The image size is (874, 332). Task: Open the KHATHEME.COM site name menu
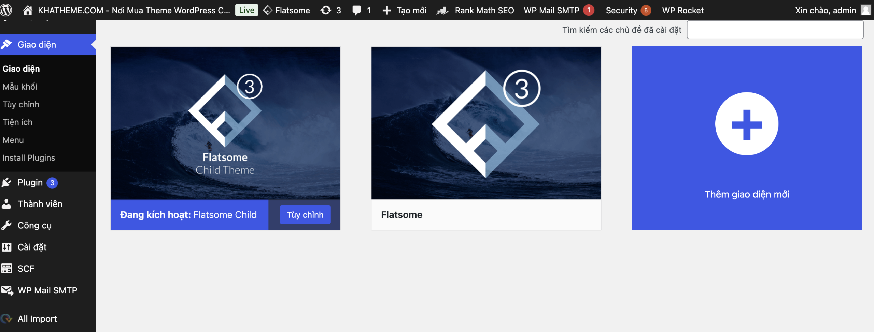[134, 10]
